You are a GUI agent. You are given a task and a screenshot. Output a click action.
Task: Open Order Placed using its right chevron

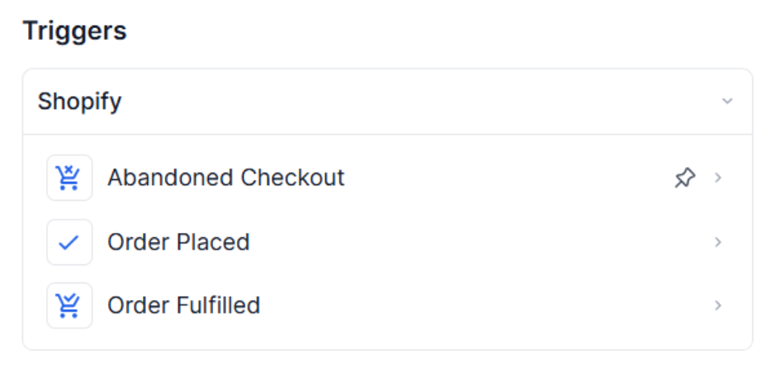[718, 242]
